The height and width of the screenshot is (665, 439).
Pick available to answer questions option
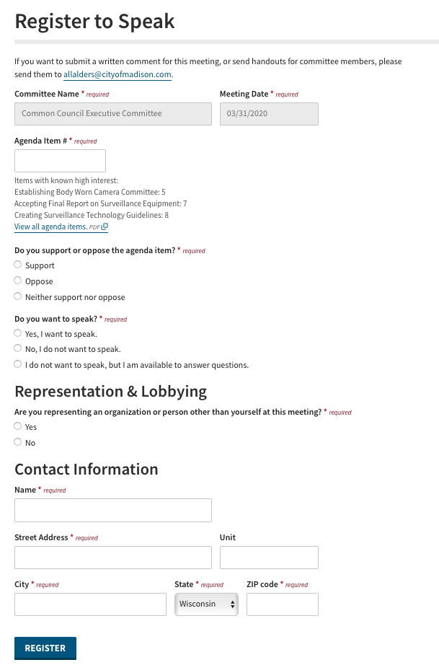[x=17, y=364]
